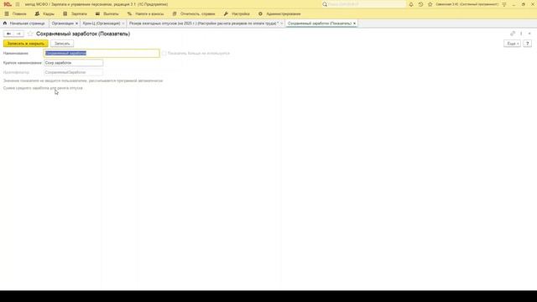The width and height of the screenshot is (537, 302).
Task: Open Кадры section
Action: pyautogui.click(x=44, y=13)
